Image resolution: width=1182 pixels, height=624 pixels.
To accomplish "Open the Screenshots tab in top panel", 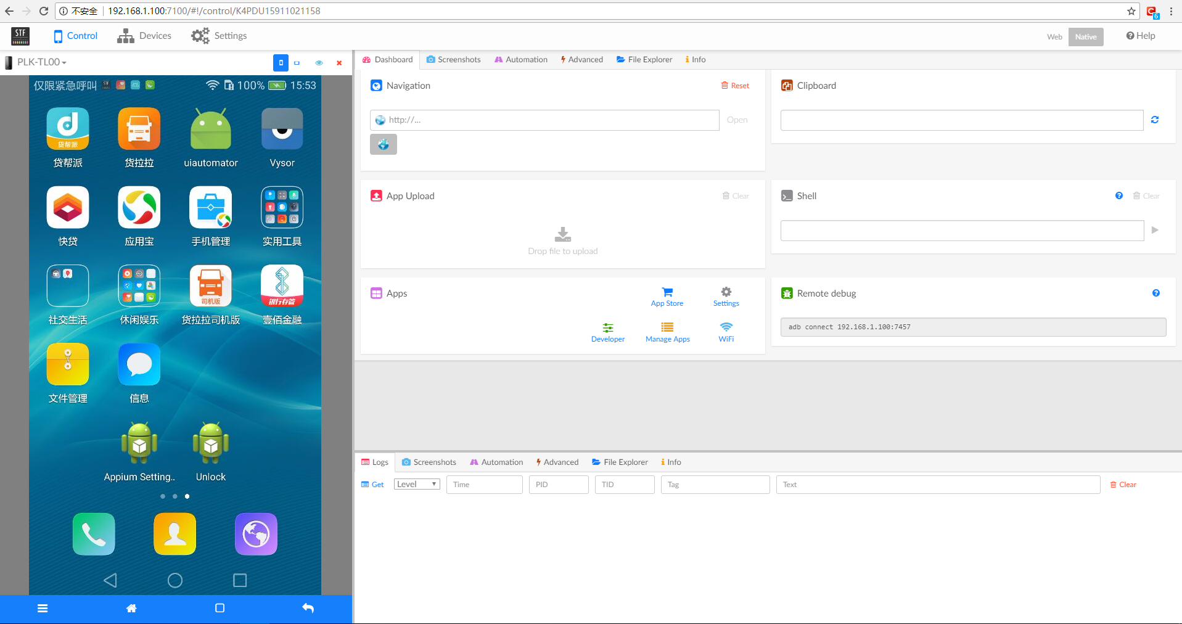I will point(453,59).
